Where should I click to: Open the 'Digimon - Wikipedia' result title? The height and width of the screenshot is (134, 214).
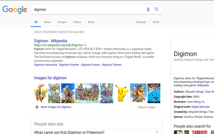[50, 41]
